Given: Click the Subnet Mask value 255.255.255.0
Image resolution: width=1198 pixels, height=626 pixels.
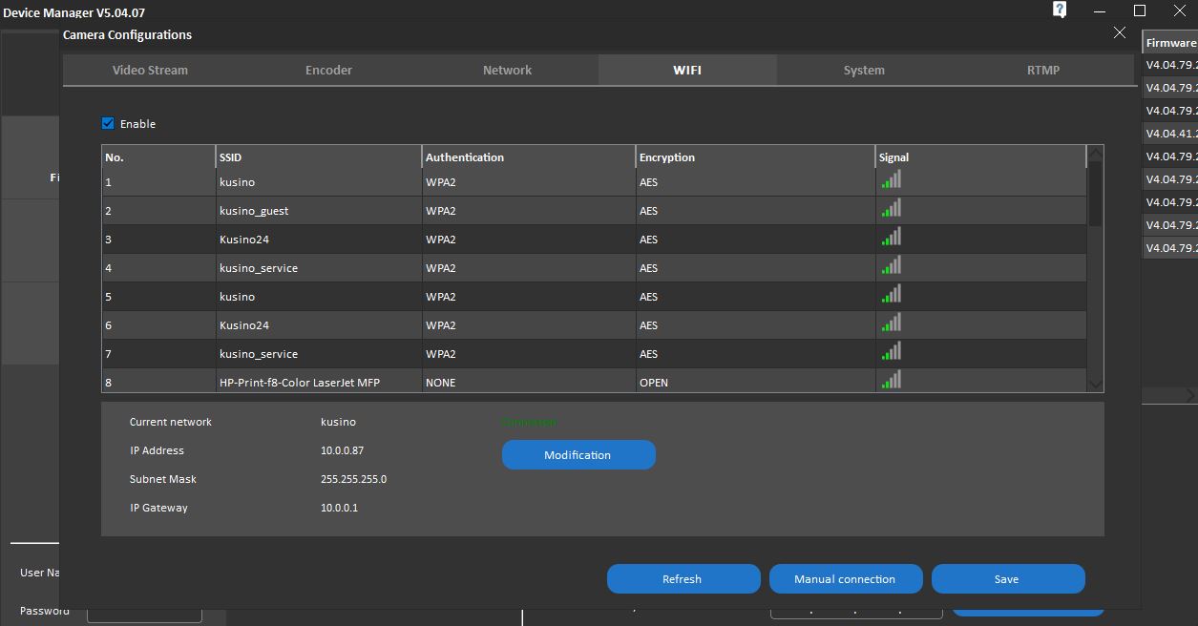Looking at the screenshot, I should [353, 479].
